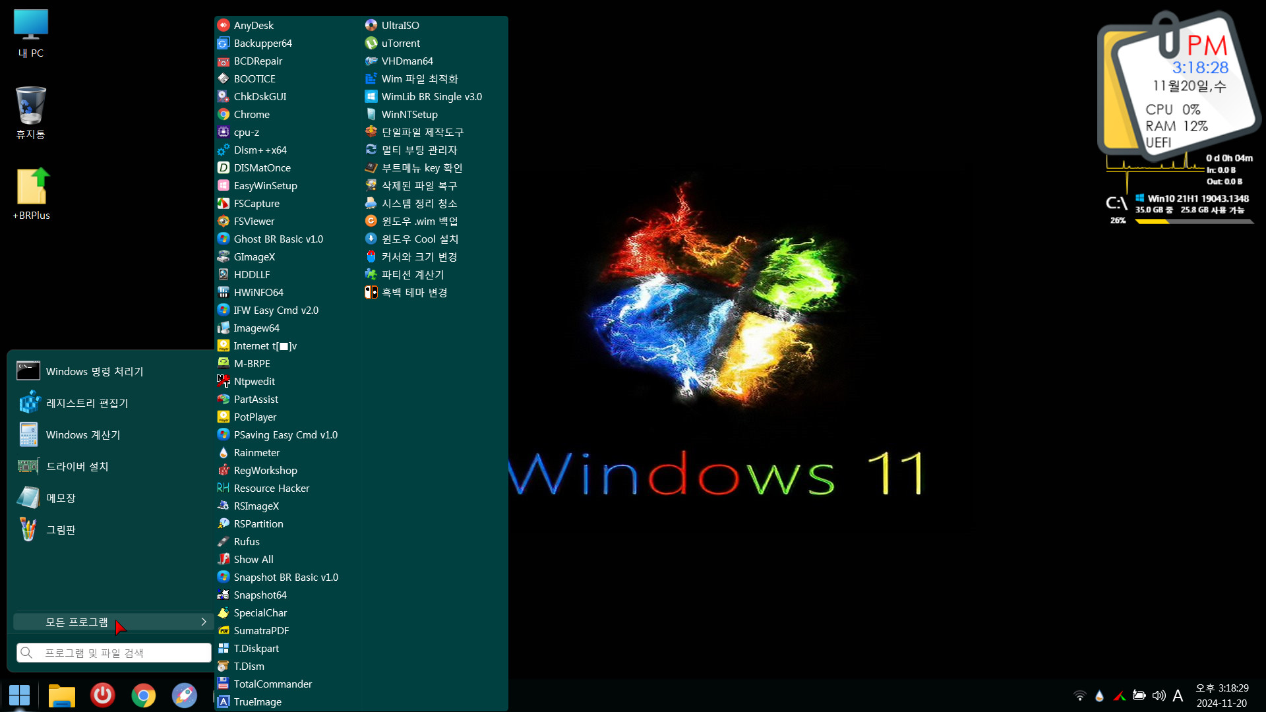The height and width of the screenshot is (712, 1266).
Task: Open Rufus icon
Action: [x=224, y=541]
